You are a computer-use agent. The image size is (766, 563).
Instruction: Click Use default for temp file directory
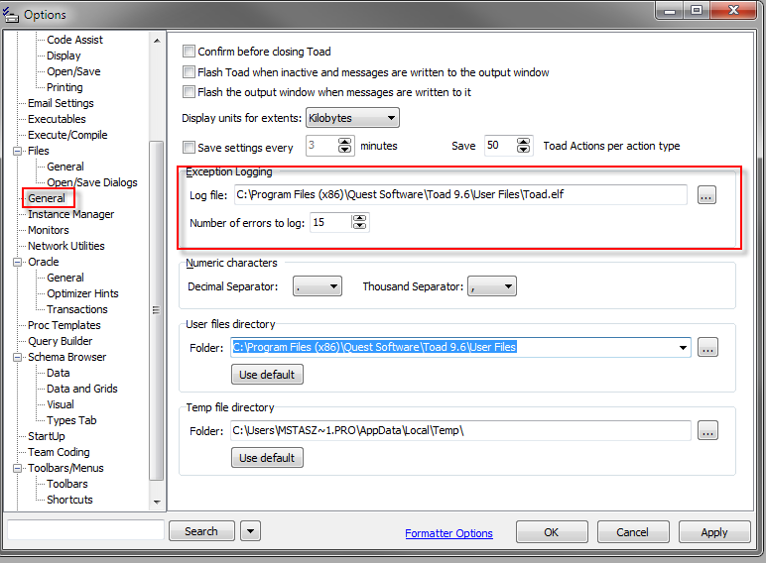(x=267, y=458)
